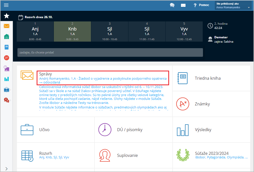Open the Učivo tile label
This screenshot has height=172, width=254.
[44, 130]
